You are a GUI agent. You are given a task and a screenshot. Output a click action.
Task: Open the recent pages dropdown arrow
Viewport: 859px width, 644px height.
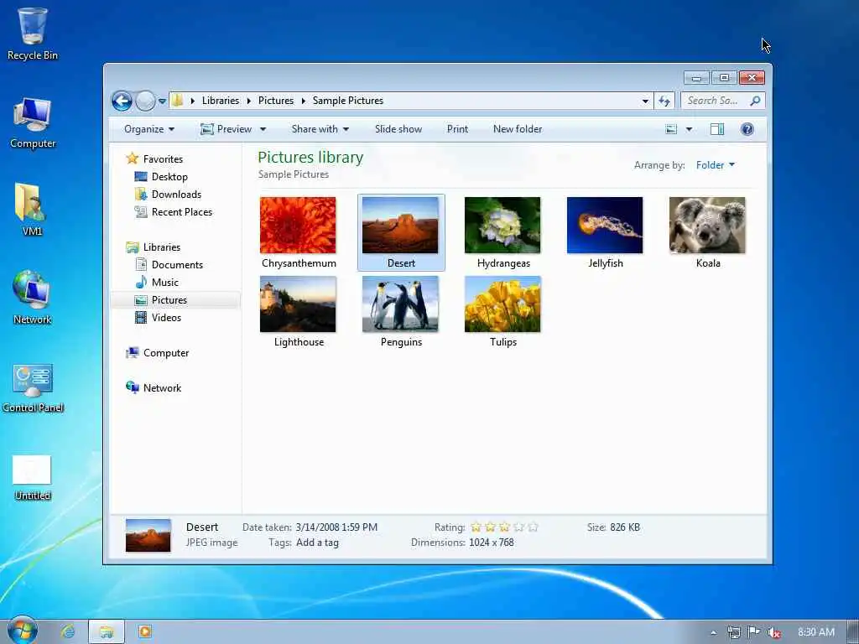(162, 101)
